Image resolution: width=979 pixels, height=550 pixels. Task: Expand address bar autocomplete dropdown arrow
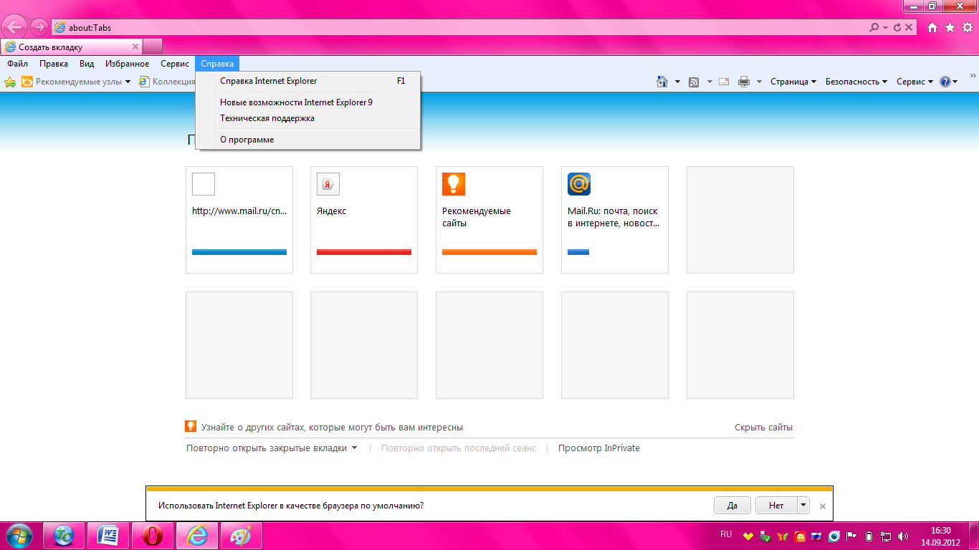click(886, 28)
